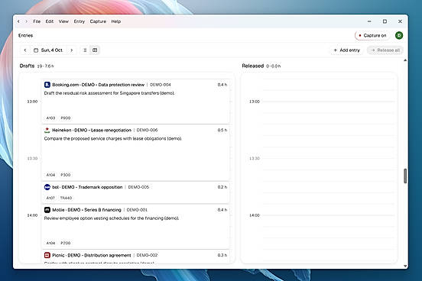Open the Sun, 4 Oct date picker
This screenshot has height=281, width=422.
48,50
